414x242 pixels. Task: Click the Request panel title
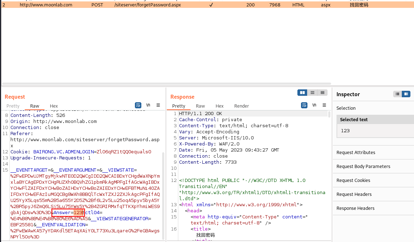pos(15,97)
